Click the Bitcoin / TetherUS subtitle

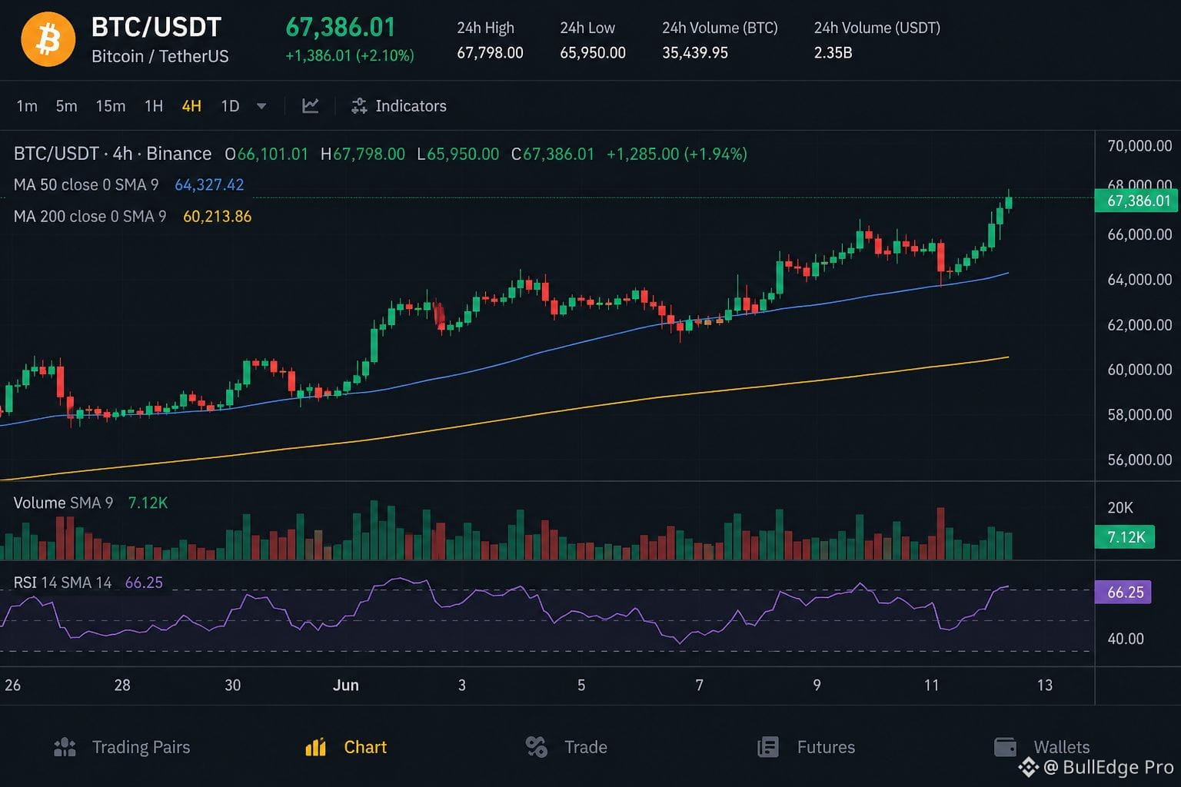pyautogui.click(x=160, y=56)
